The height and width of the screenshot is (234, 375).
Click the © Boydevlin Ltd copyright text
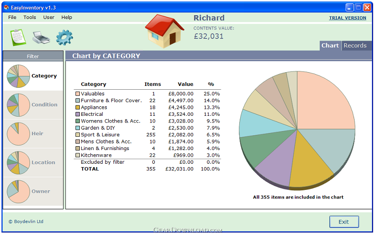(x=26, y=222)
